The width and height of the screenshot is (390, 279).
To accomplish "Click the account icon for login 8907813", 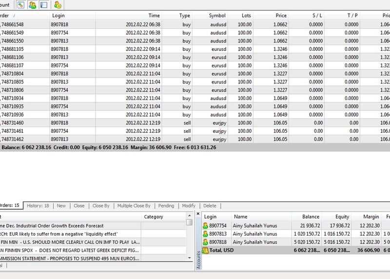I will 206,234.
